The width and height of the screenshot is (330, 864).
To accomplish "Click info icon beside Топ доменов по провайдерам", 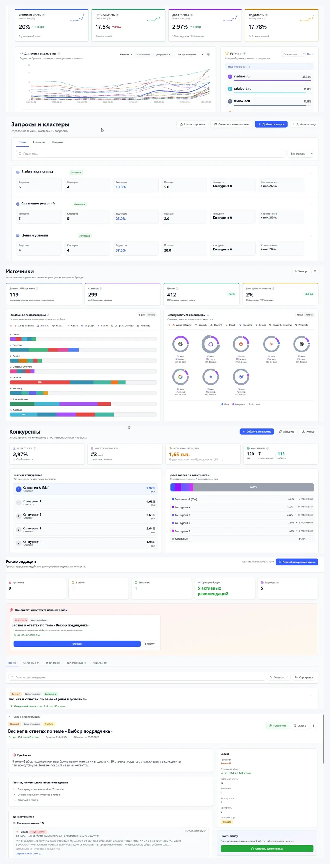I will (48, 315).
